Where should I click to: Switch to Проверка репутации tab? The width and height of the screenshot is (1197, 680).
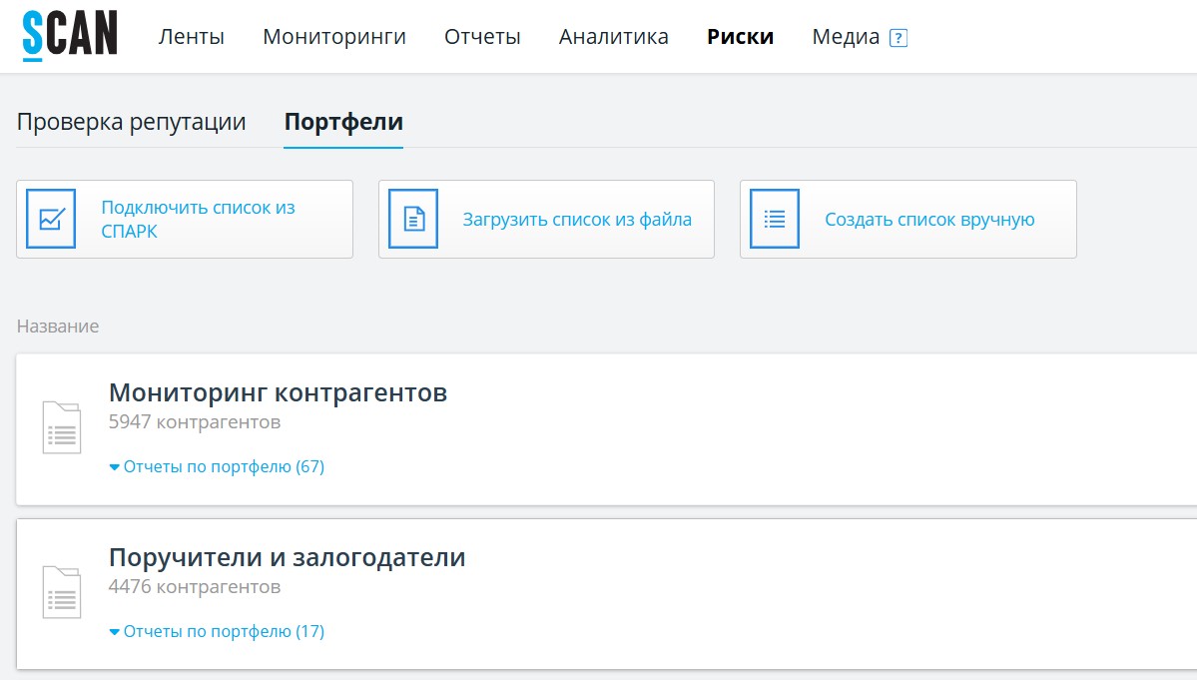[x=131, y=121]
